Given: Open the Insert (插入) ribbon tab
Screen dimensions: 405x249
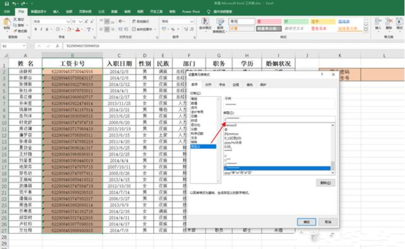Looking at the screenshot, I should (56, 12).
